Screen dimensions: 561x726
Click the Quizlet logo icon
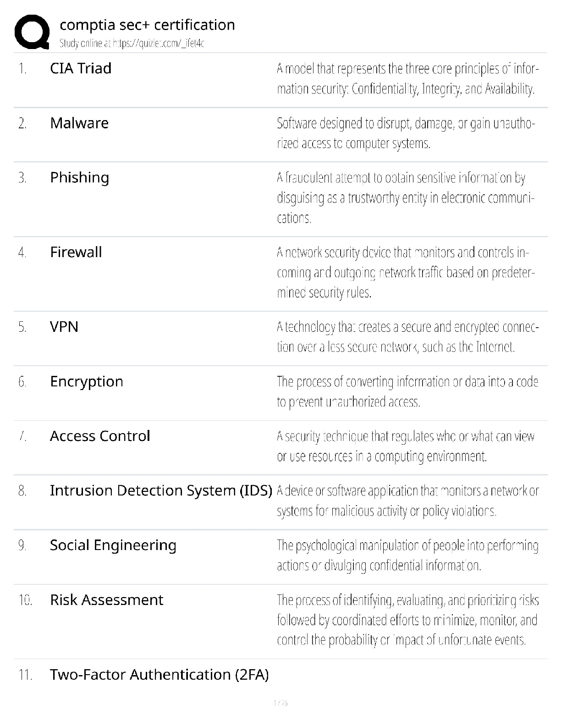[x=32, y=32]
